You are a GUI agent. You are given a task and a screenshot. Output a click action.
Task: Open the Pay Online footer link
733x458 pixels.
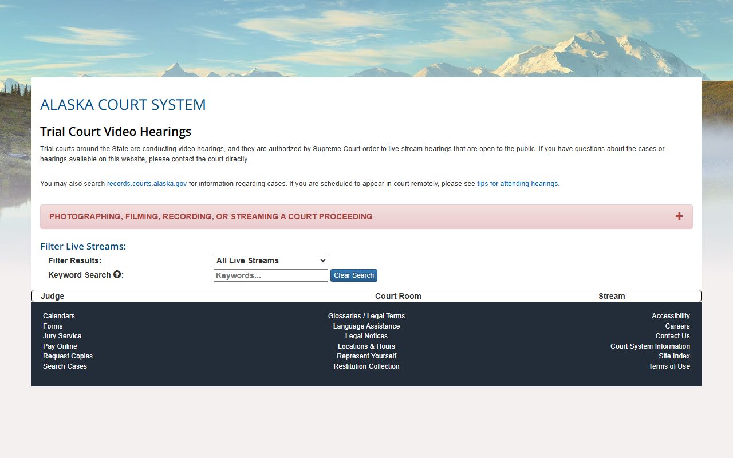(60, 346)
